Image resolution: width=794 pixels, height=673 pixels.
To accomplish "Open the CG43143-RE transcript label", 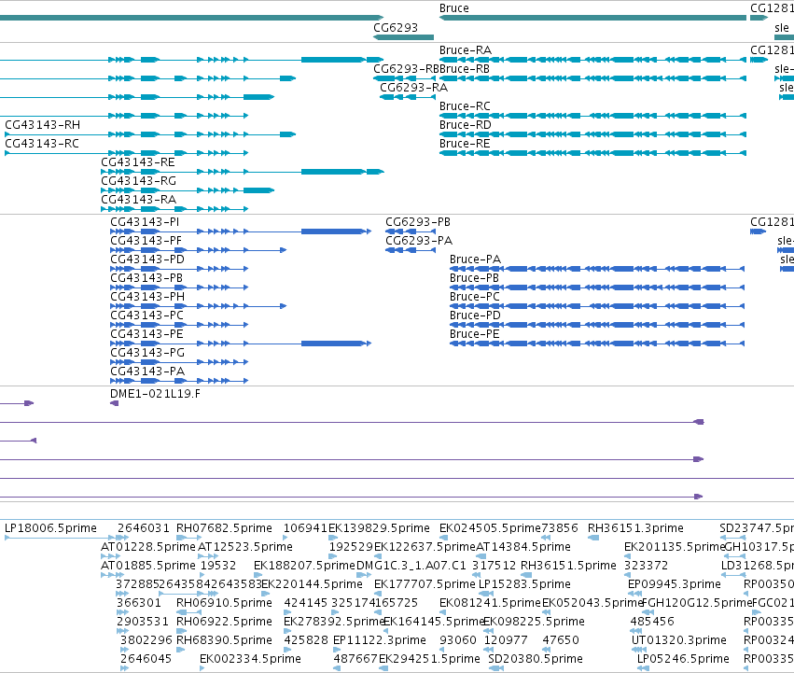I will 138,162.
